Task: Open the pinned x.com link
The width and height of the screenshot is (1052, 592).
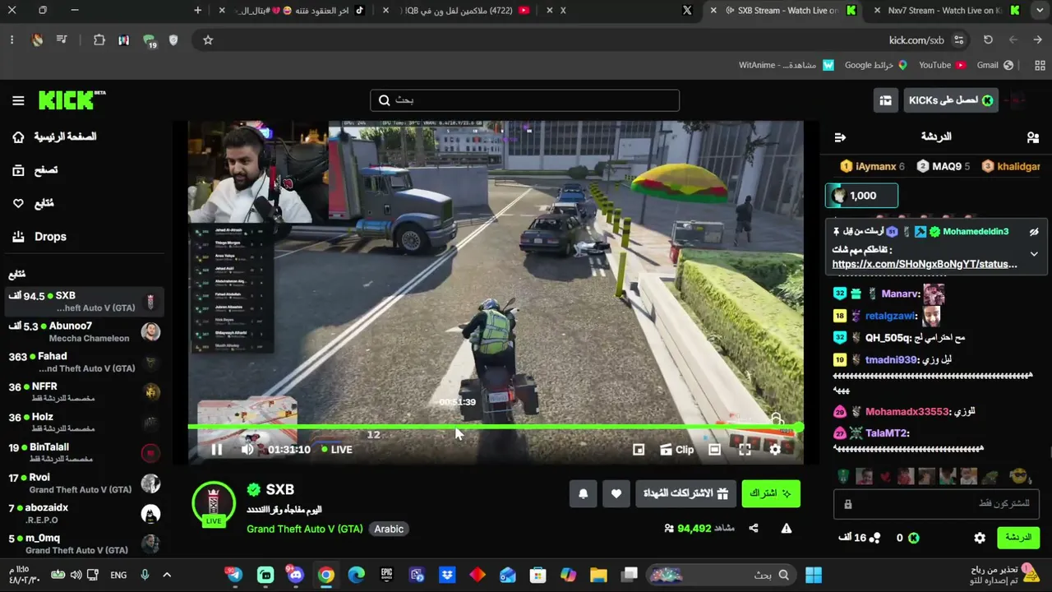Action: [x=925, y=264]
